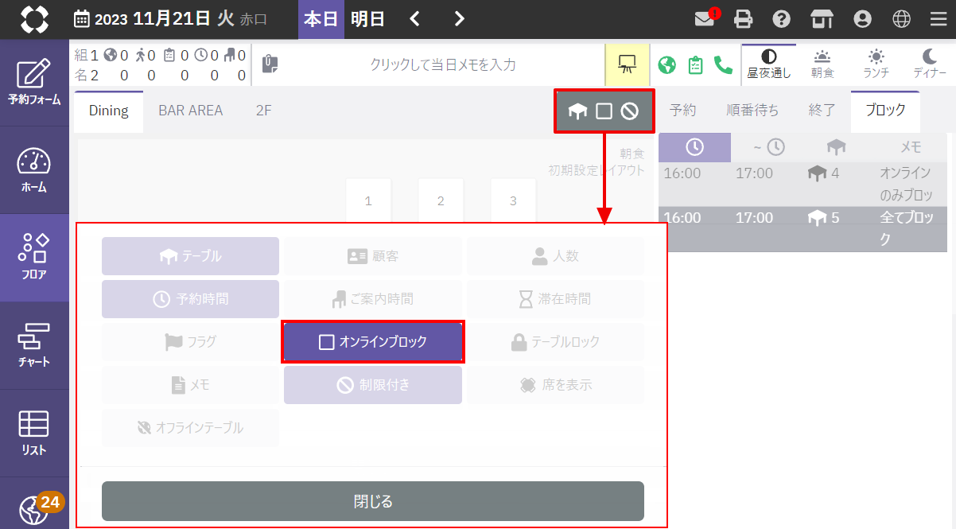The height and width of the screenshot is (529, 956).
Task: Click the mail notification envelope icon
Action: coord(705,19)
